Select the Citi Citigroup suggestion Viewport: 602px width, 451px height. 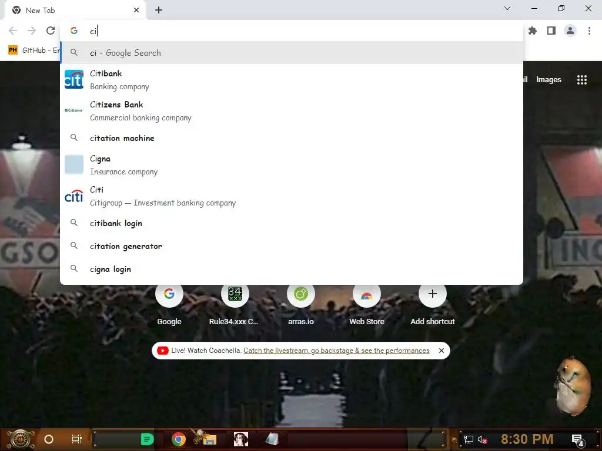click(292, 196)
